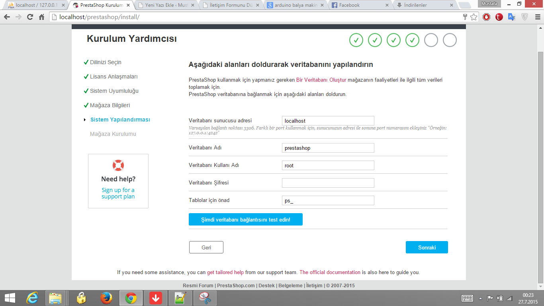Open the Chrome hamburger menu
The height and width of the screenshot is (306, 544).
(537, 17)
